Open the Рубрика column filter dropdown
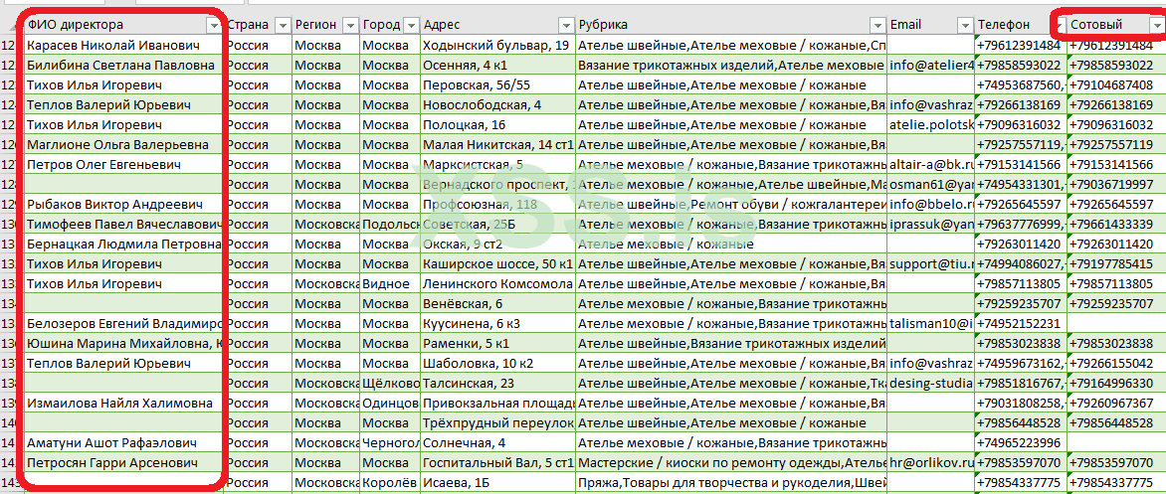Viewport: 1166px width, 494px height. pyautogui.click(x=877, y=25)
